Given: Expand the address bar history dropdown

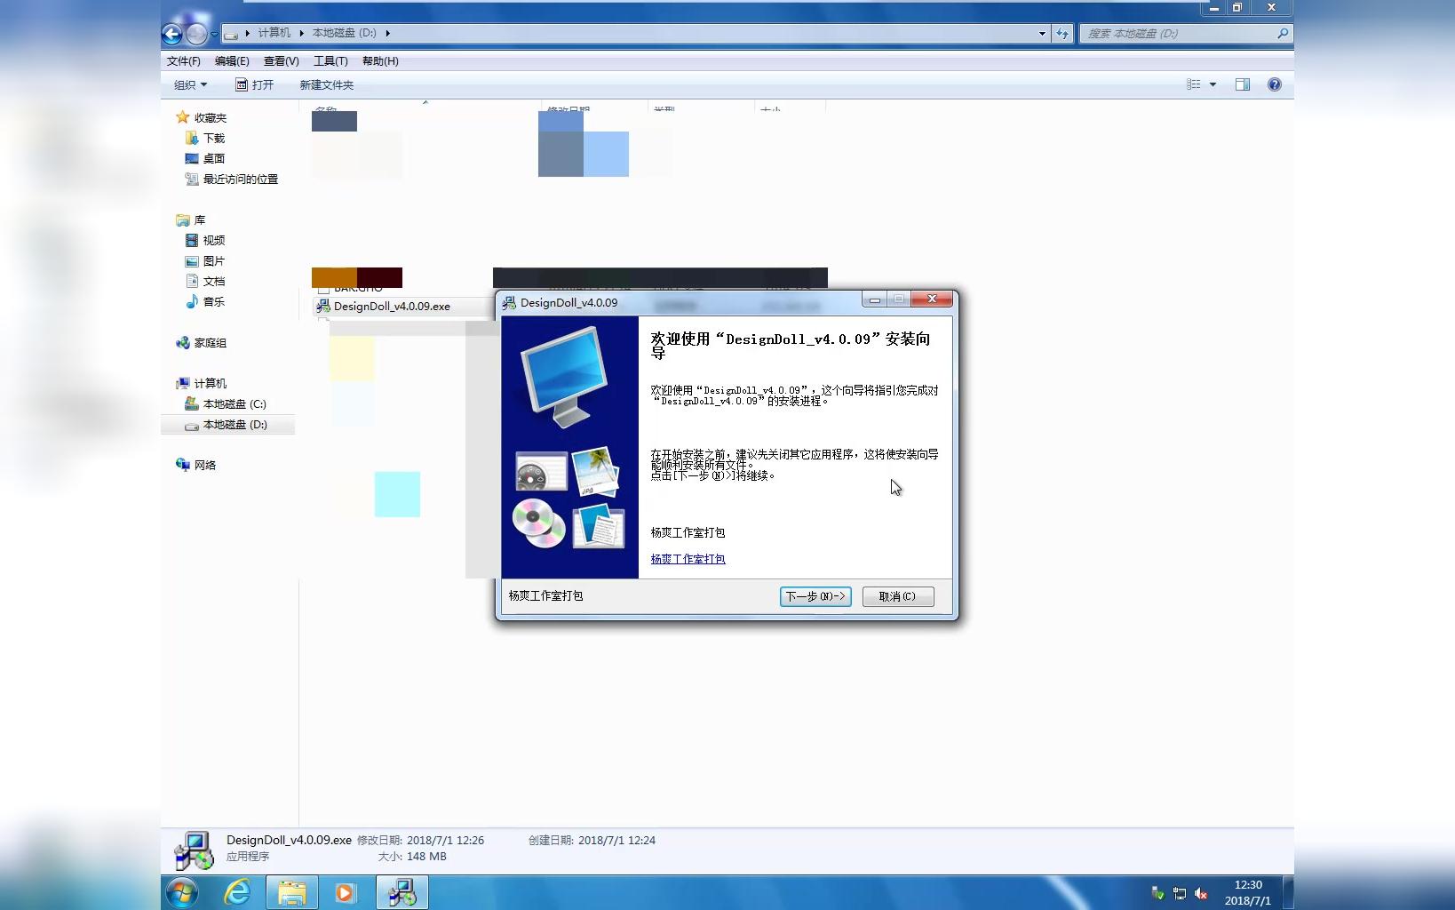Looking at the screenshot, I should (x=1042, y=34).
